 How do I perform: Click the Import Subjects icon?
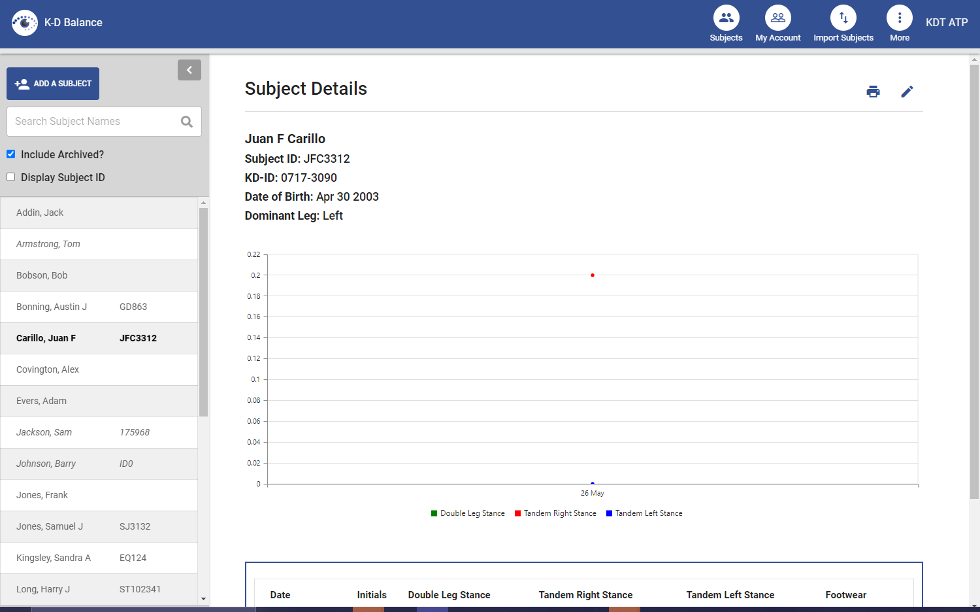pos(843,18)
